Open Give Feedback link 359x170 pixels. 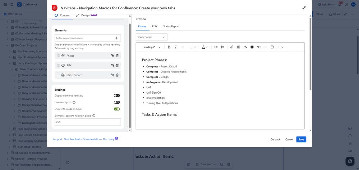point(72,139)
